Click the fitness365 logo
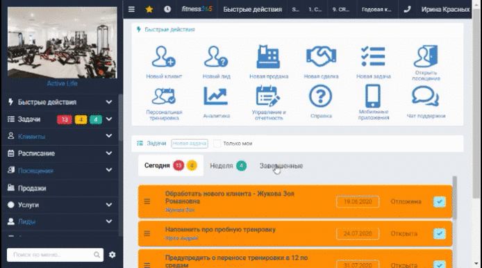482x268 pixels. pos(197,9)
